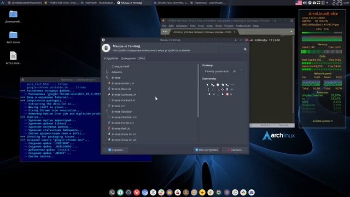The width and height of the screenshot is (350, 197).
Task: Select Breeze-Snow LH v1 cursor theme
Action: click(x=151, y=134)
